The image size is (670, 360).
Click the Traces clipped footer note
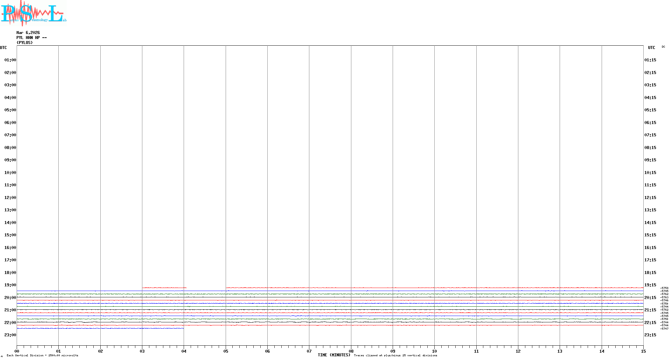(395, 355)
